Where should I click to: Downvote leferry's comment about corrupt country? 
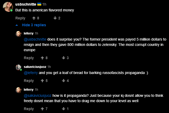point(63,58)
